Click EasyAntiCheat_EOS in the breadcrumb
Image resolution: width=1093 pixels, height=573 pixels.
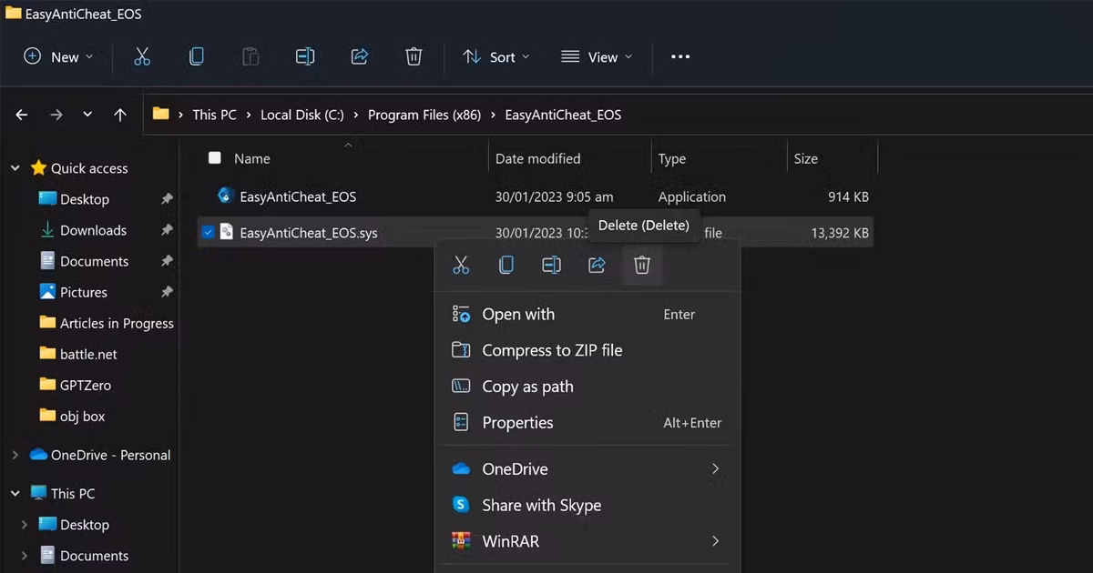563,115
